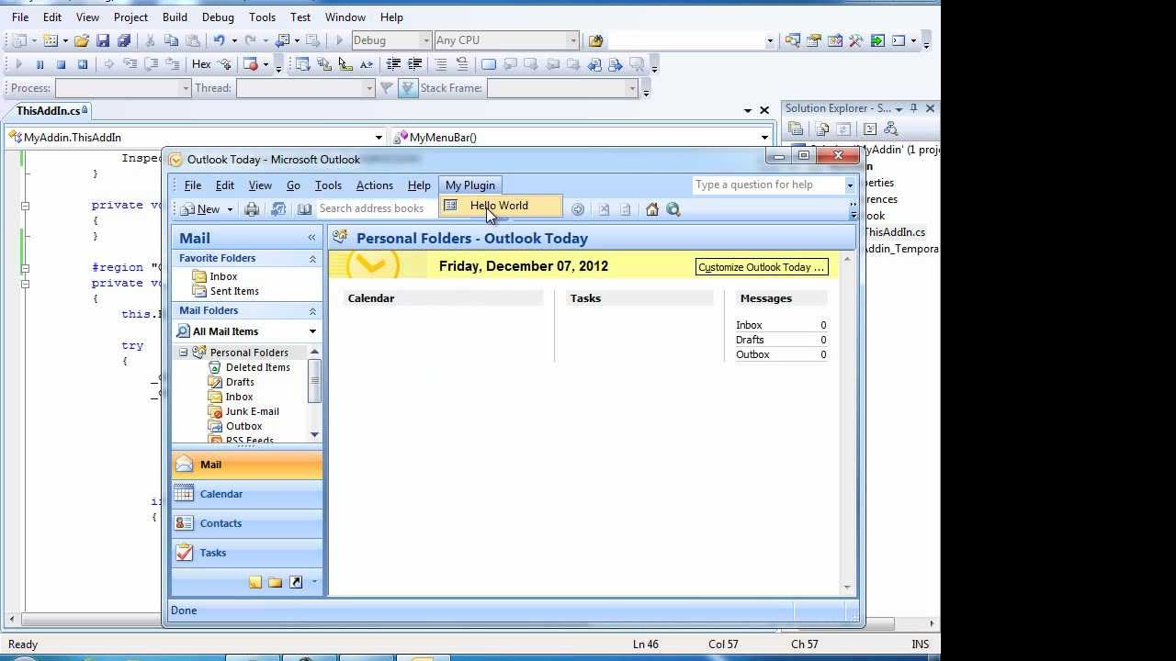Open Outbox link in Messages section
This screenshot has width=1176, height=661.
click(x=752, y=354)
